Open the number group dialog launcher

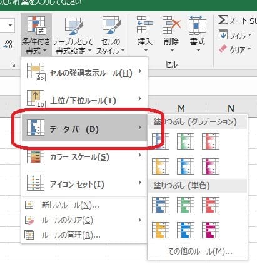13,65
